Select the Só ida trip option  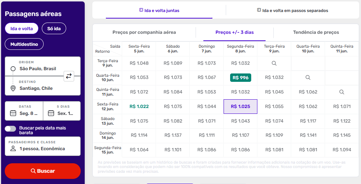point(54,28)
